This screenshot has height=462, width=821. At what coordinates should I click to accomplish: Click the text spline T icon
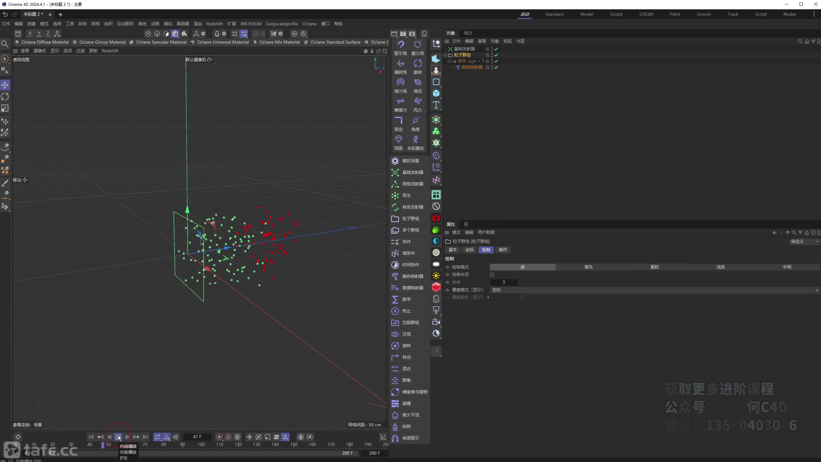tap(436, 105)
